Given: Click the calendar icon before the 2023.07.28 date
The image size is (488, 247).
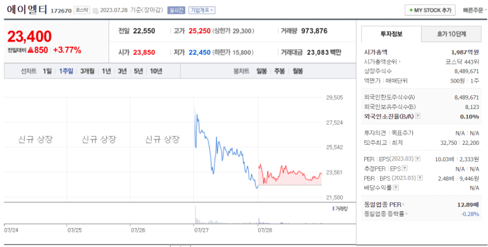Looking at the screenshot, I should 95,11.
